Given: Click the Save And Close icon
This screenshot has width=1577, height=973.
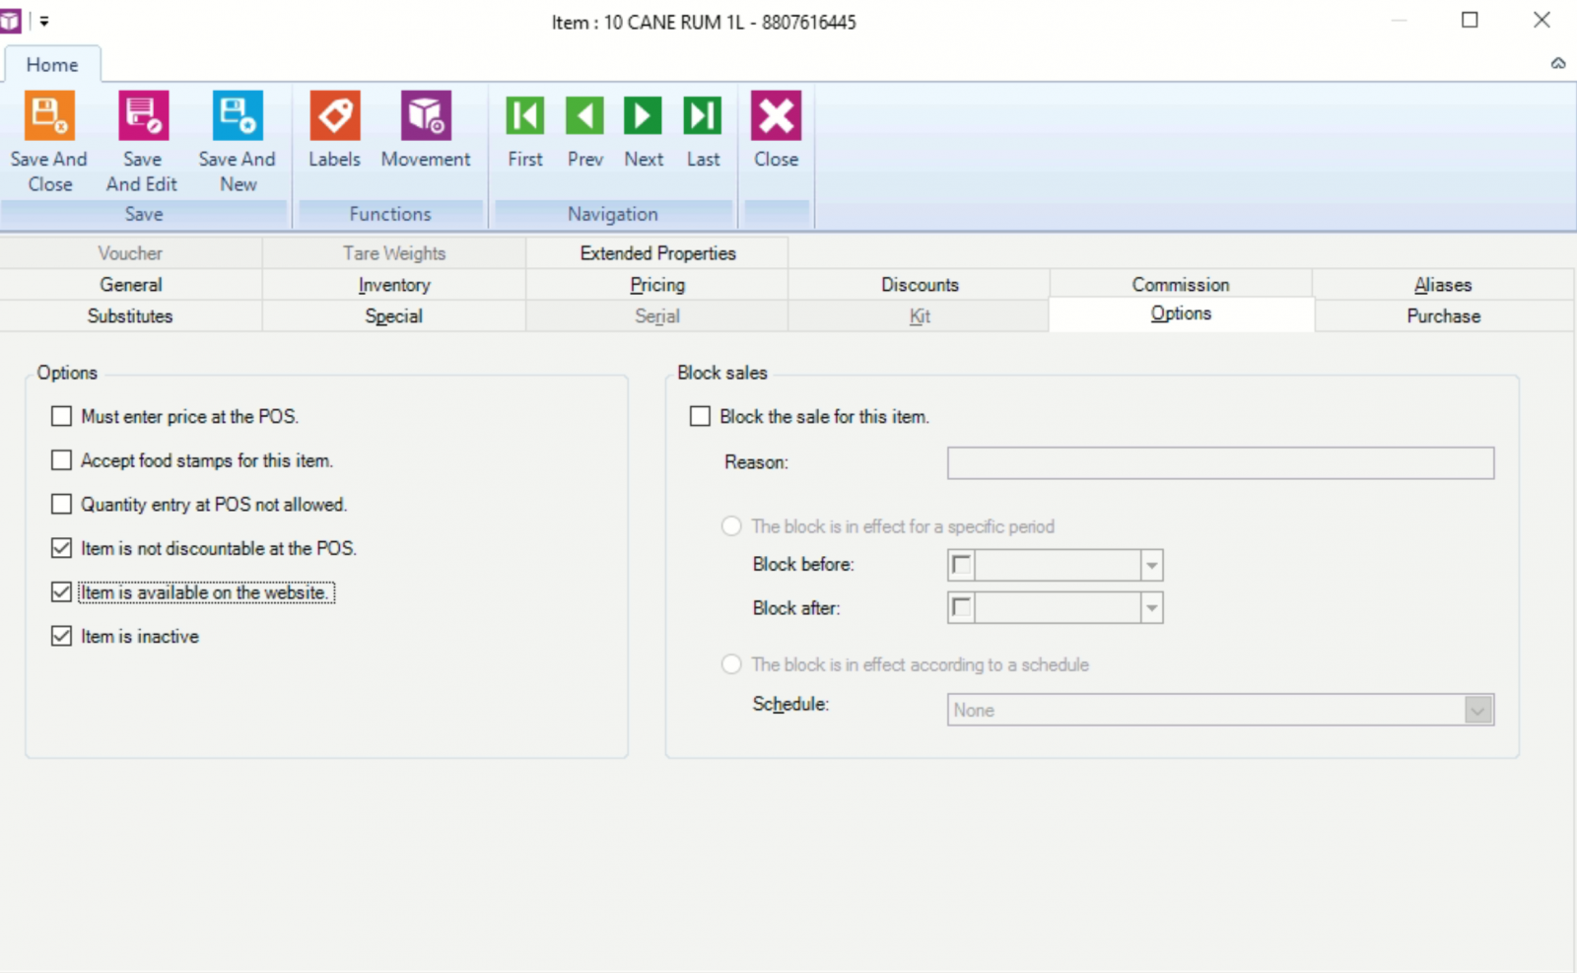Looking at the screenshot, I should pos(49,116).
